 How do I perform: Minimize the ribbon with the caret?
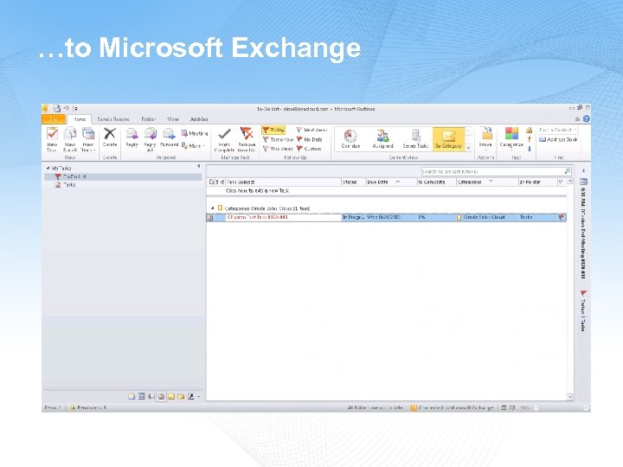577,119
